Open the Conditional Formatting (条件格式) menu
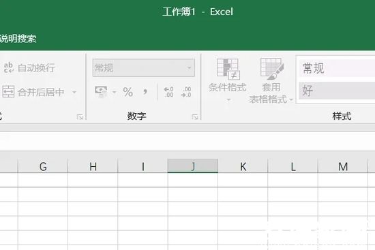 [228, 80]
